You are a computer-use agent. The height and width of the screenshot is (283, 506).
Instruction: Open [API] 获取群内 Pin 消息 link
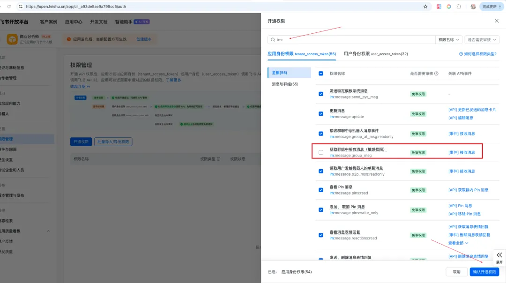pos(468,190)
